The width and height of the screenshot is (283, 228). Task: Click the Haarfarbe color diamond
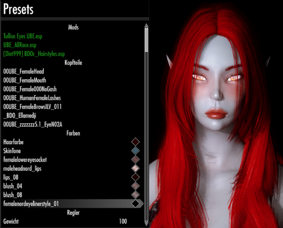[x=135, y=142]
